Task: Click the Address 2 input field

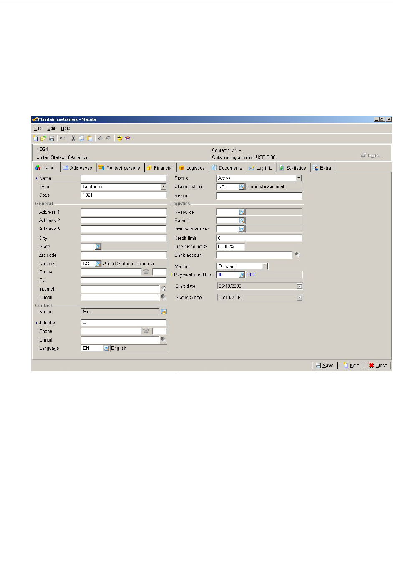Action: tap(124, 220)
